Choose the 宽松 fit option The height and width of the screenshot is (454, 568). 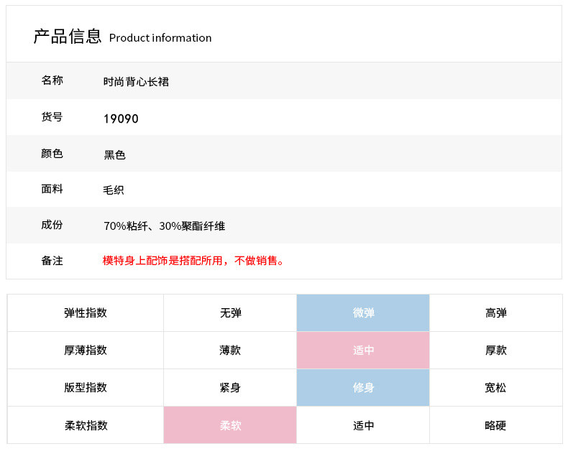pyautogui.click(x=495, y=388)
